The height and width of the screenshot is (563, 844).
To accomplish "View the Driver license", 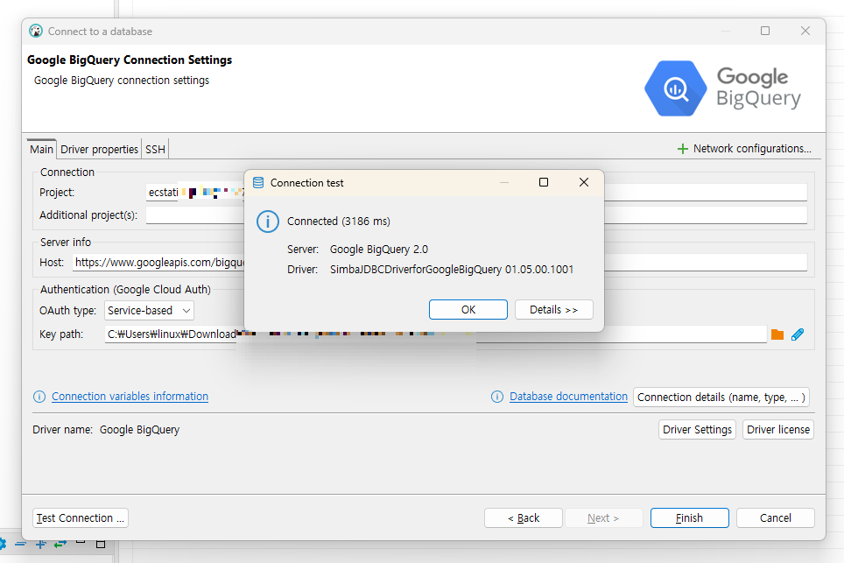I will [x=777, y=430].
